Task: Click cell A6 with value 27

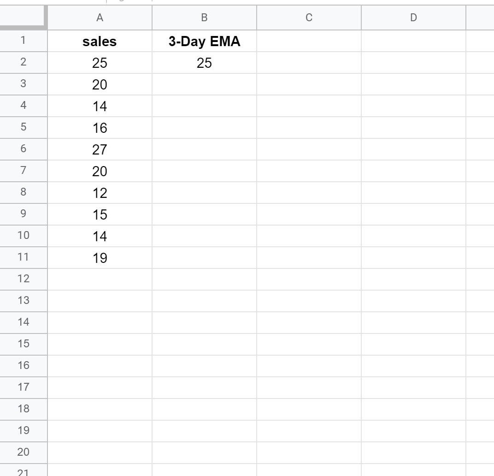Action: 100,149
